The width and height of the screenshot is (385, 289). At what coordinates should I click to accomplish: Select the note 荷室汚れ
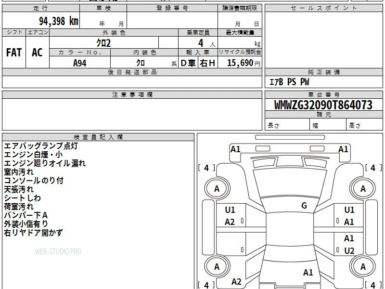coord(19,207)
